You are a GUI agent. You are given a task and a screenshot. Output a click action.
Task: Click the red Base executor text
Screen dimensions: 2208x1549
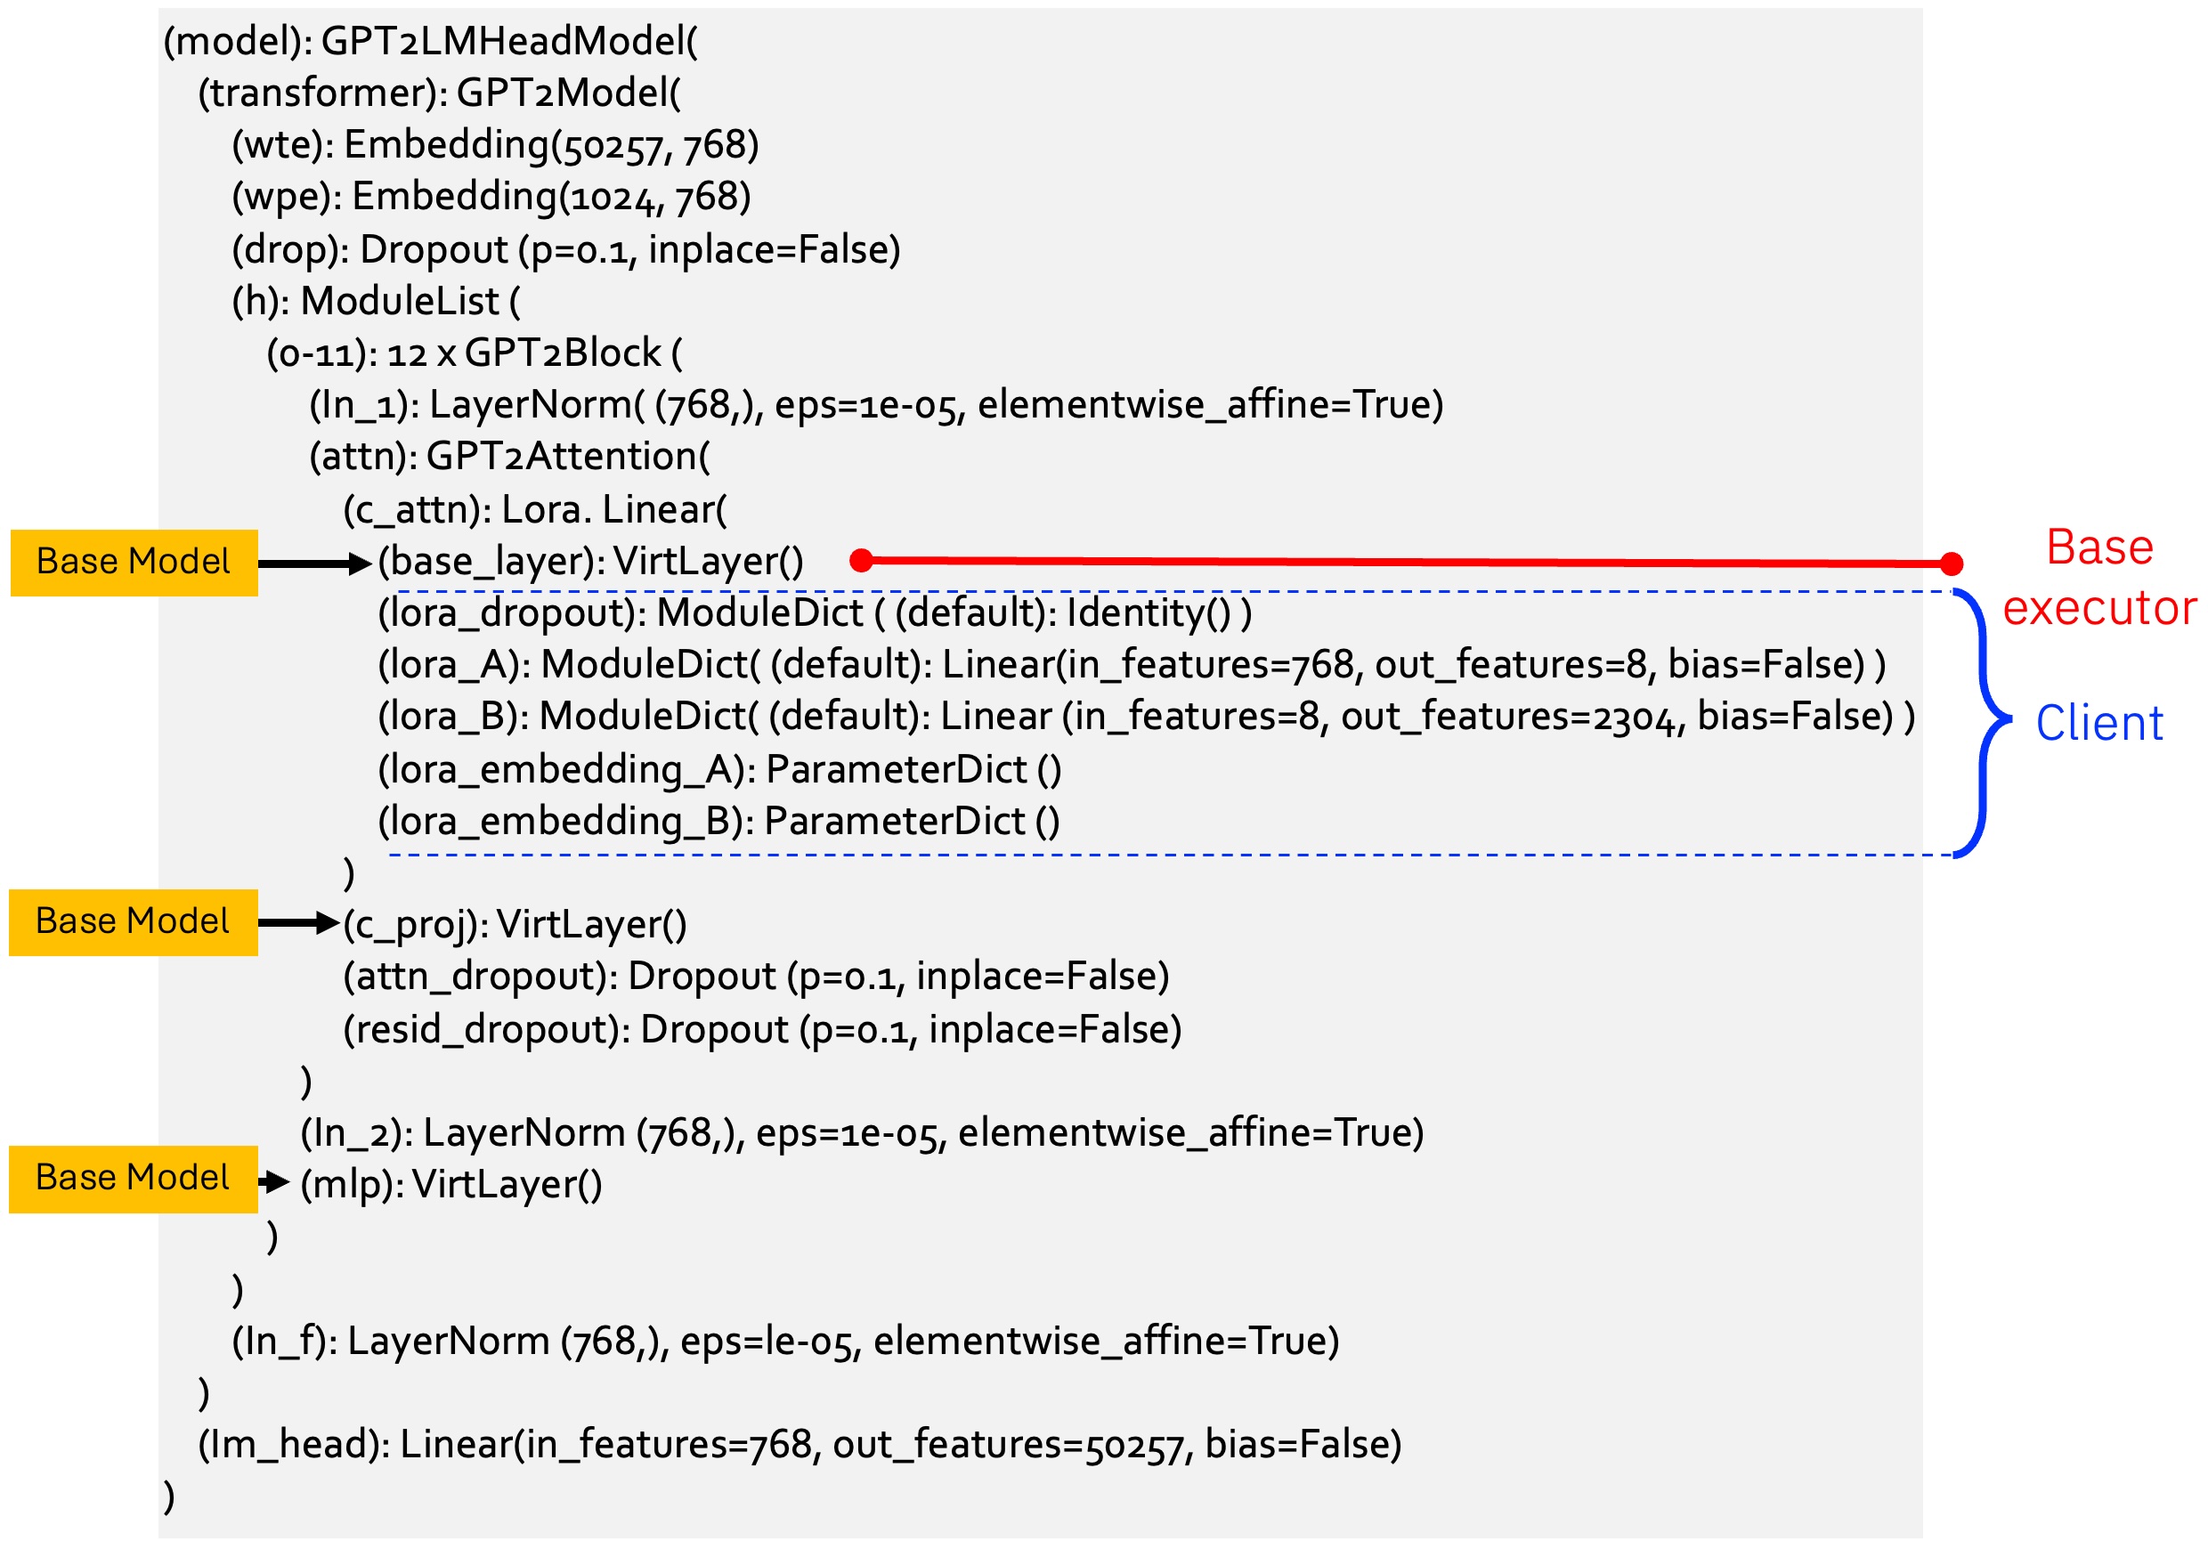point(2099,578)
